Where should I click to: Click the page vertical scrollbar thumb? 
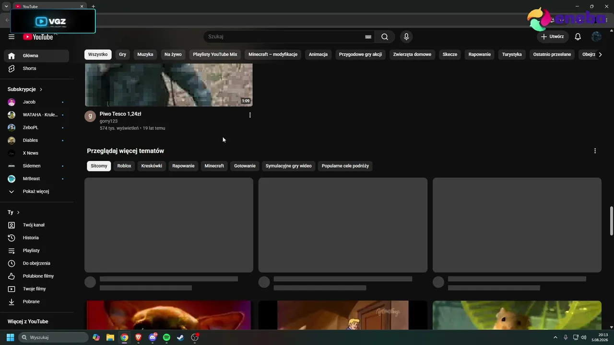pos(611,221)
